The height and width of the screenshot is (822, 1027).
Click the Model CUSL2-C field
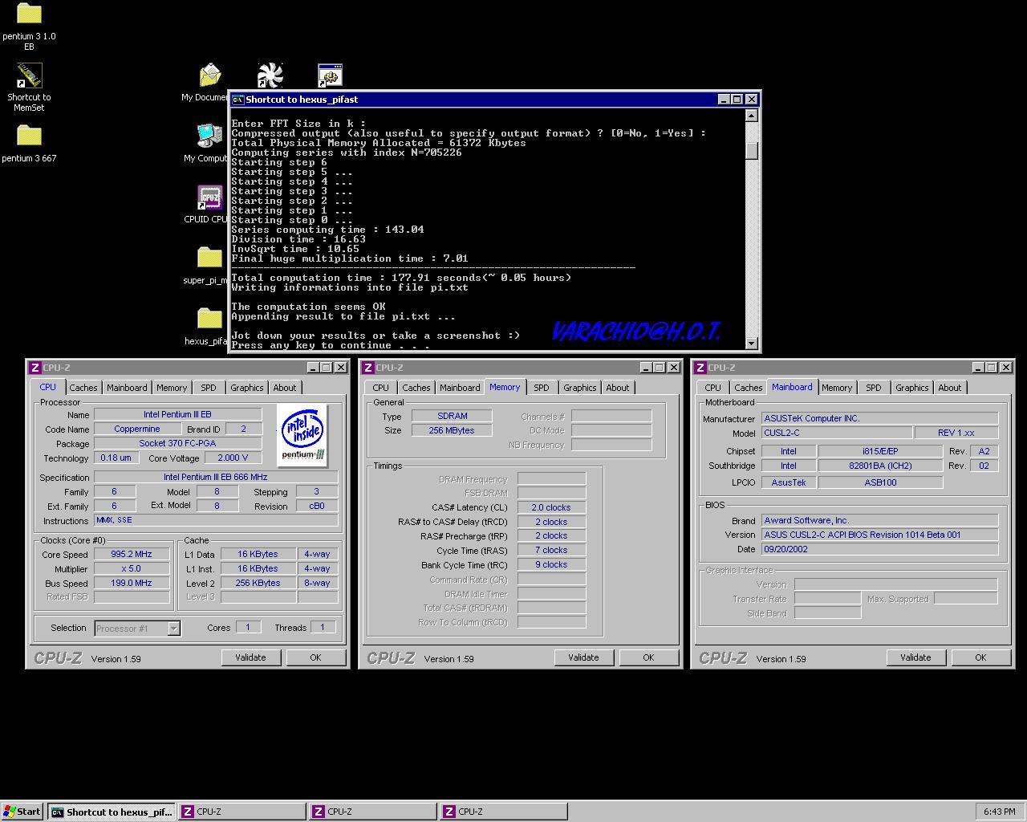(x=836, y=433)
